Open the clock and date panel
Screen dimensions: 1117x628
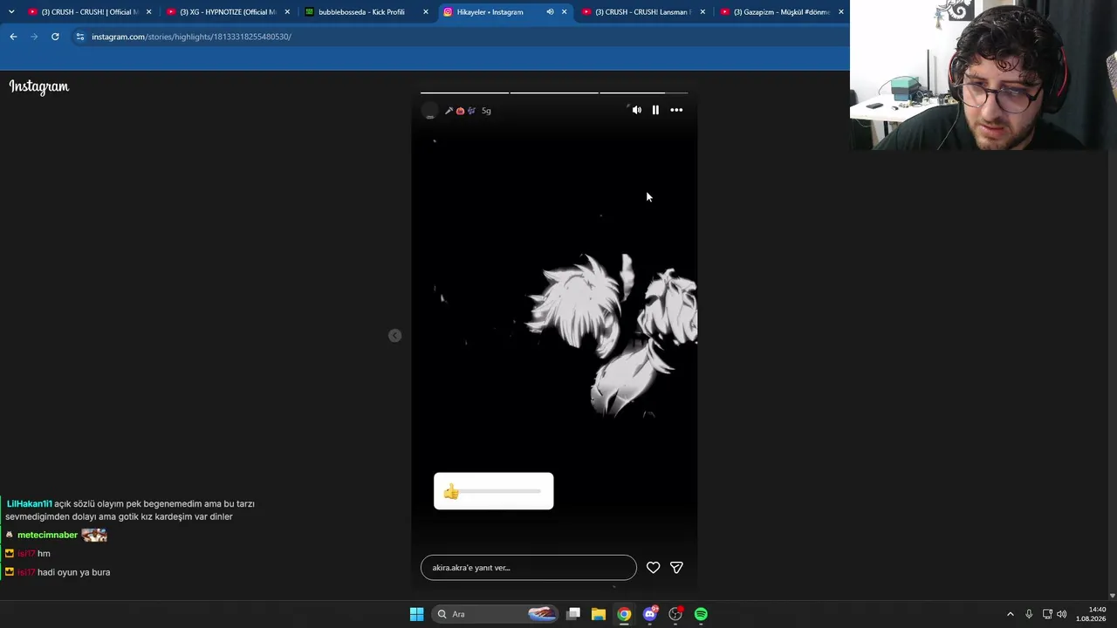coord(1092,614)
